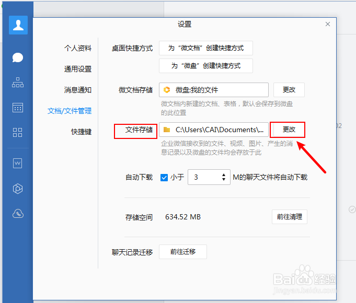Click 前往清理 to clear storage
356x303 pixels.
click(290, 217)
